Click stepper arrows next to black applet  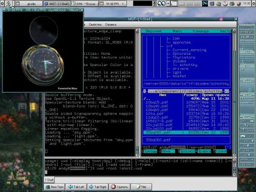(155, 4)
